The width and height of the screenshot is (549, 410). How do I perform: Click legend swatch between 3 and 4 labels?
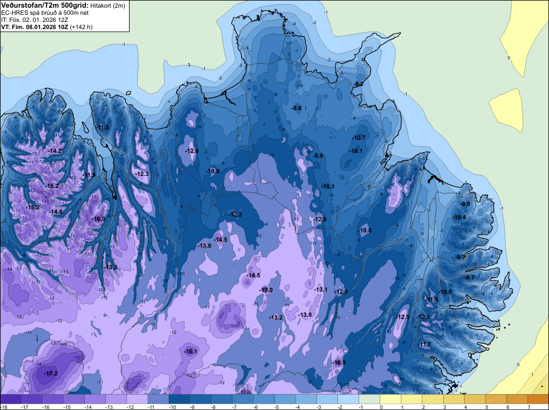point(454,399)
